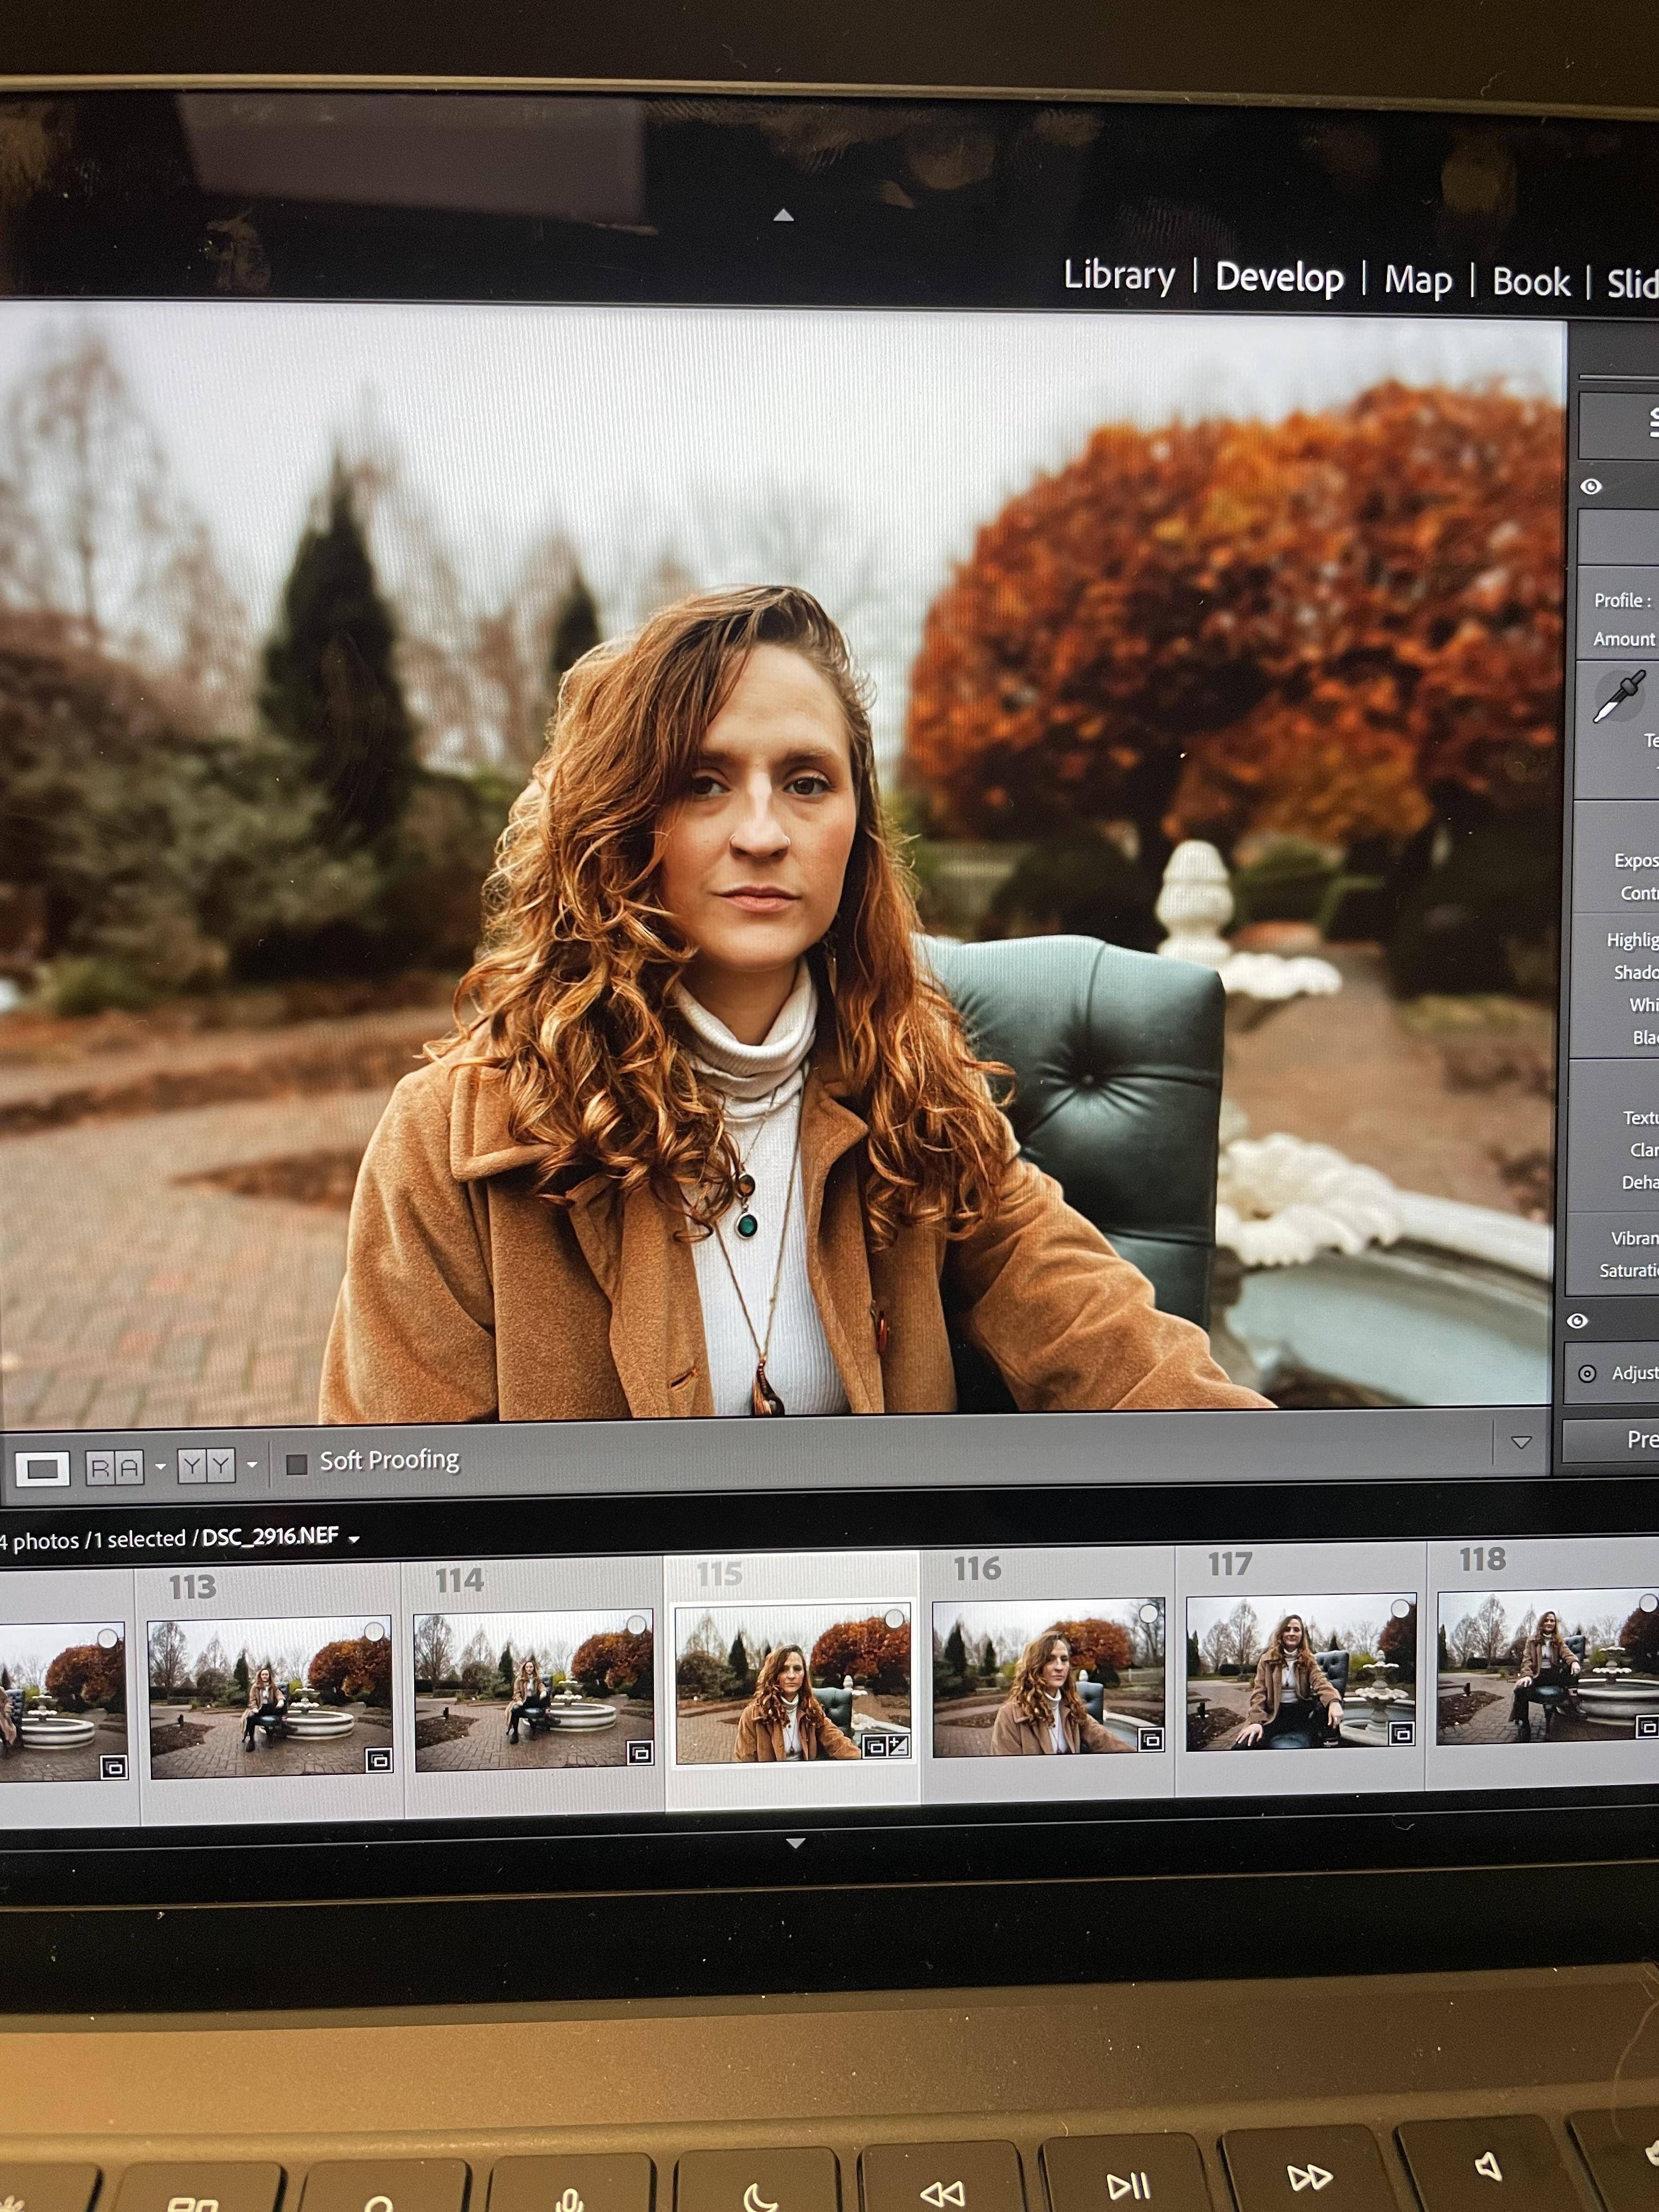Select filmstrip thumbnail 117
Viewport: 1659px width, 2212px height.
coord(1299,1672)
